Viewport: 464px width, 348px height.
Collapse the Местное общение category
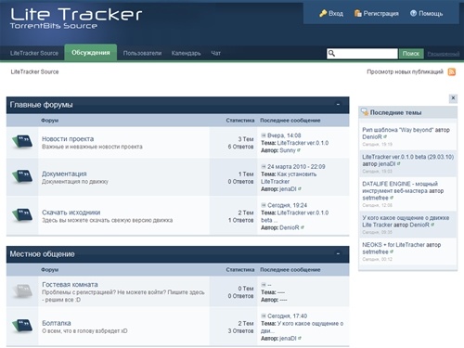pyautogui.click(x=338, y=254)
